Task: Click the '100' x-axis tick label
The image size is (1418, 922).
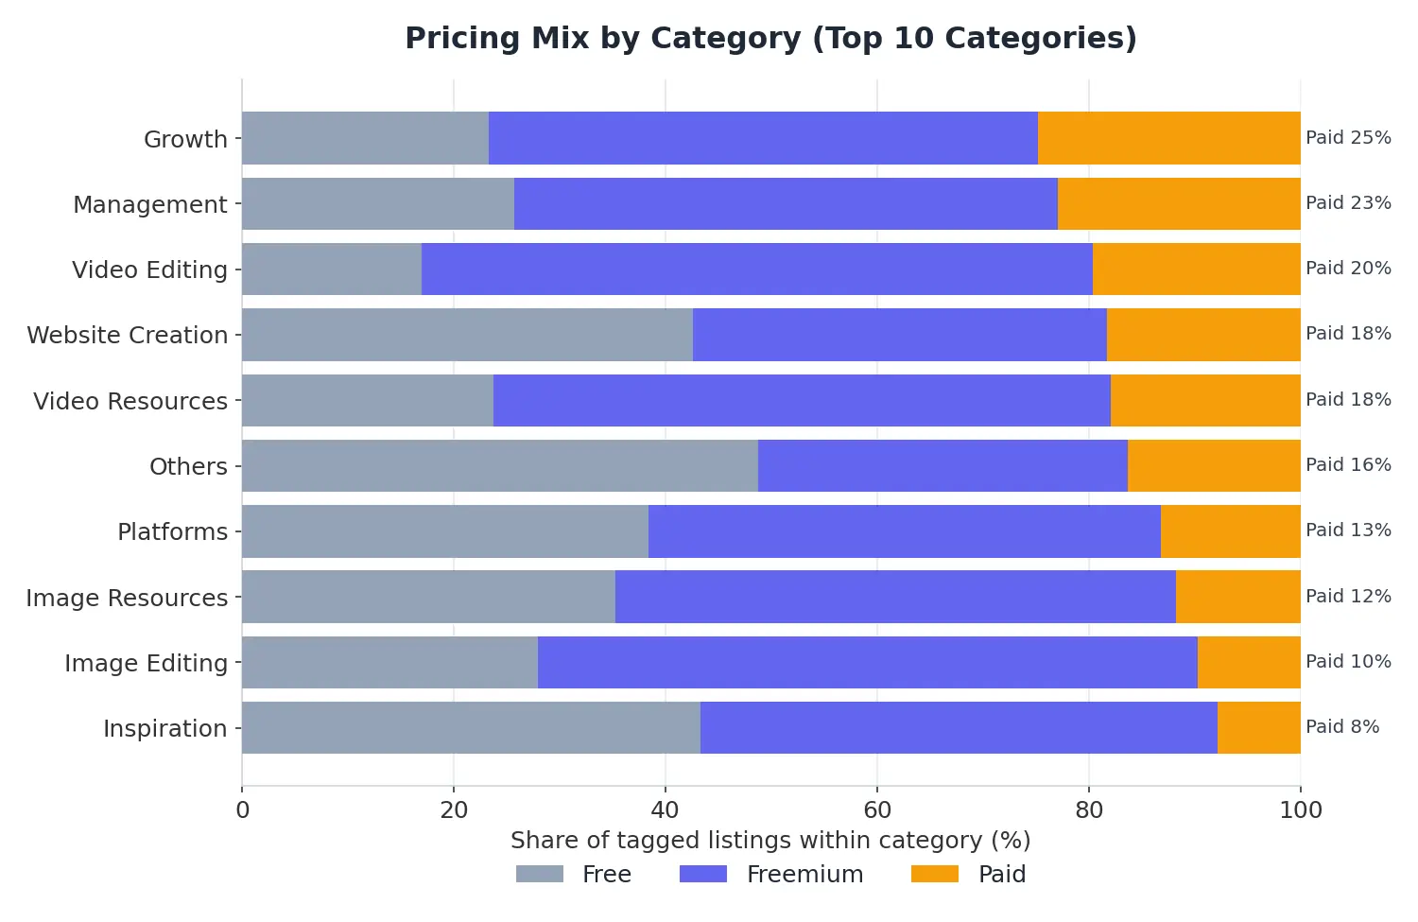Action: click(x=1301, y=810)
